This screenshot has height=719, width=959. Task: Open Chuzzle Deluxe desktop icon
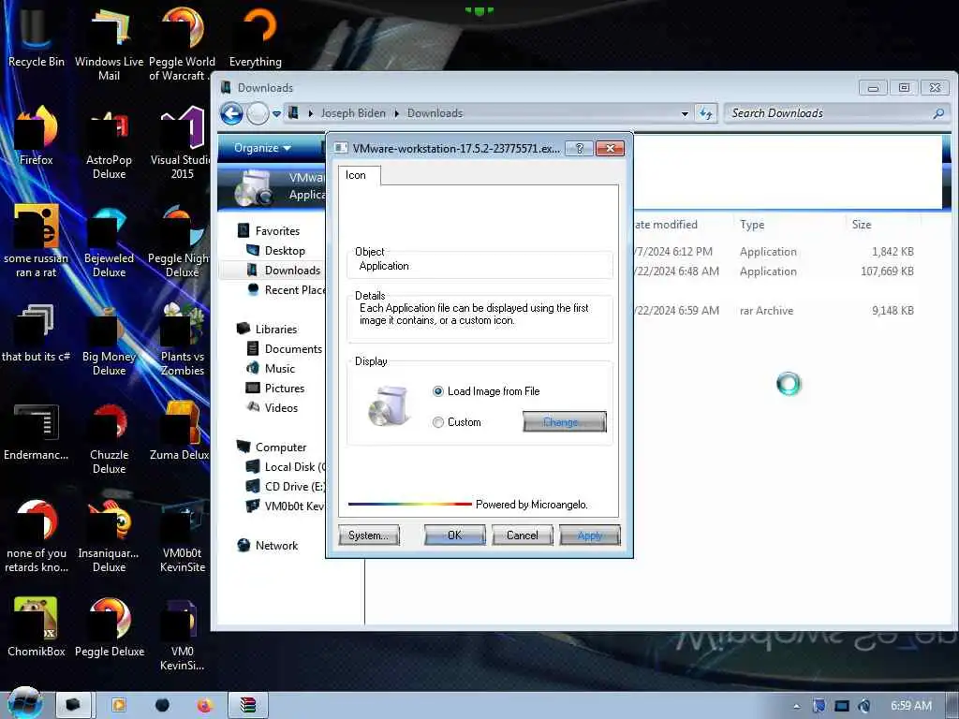coord(109,438)
